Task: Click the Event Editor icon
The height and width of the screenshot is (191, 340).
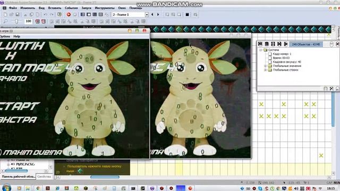Action: pos(95,14)
